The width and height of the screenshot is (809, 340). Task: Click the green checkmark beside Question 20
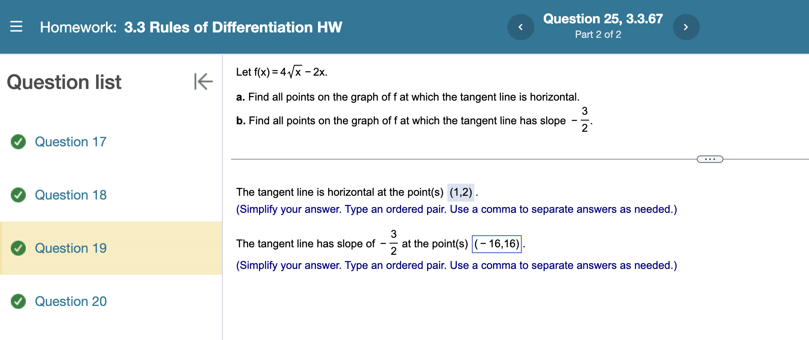(17, 301)
